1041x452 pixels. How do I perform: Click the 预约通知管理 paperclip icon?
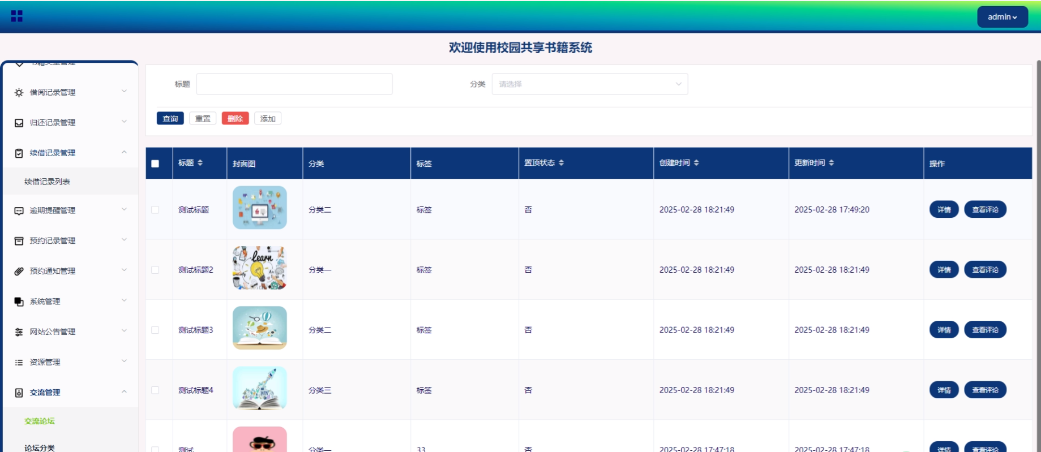[x=19, y=272]
